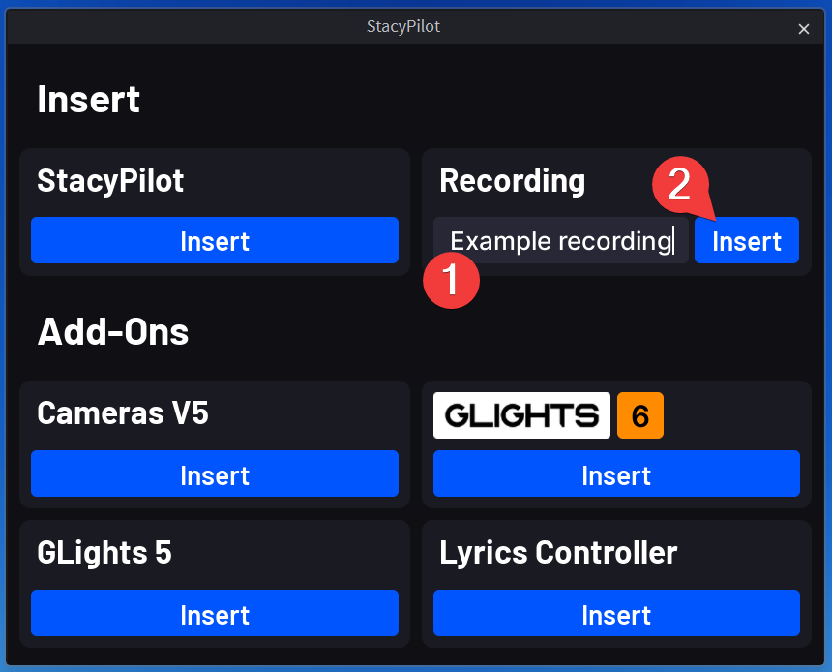
Task: Click the red step 1 marker
Action: pyautogui.click(x=452, y=280)
